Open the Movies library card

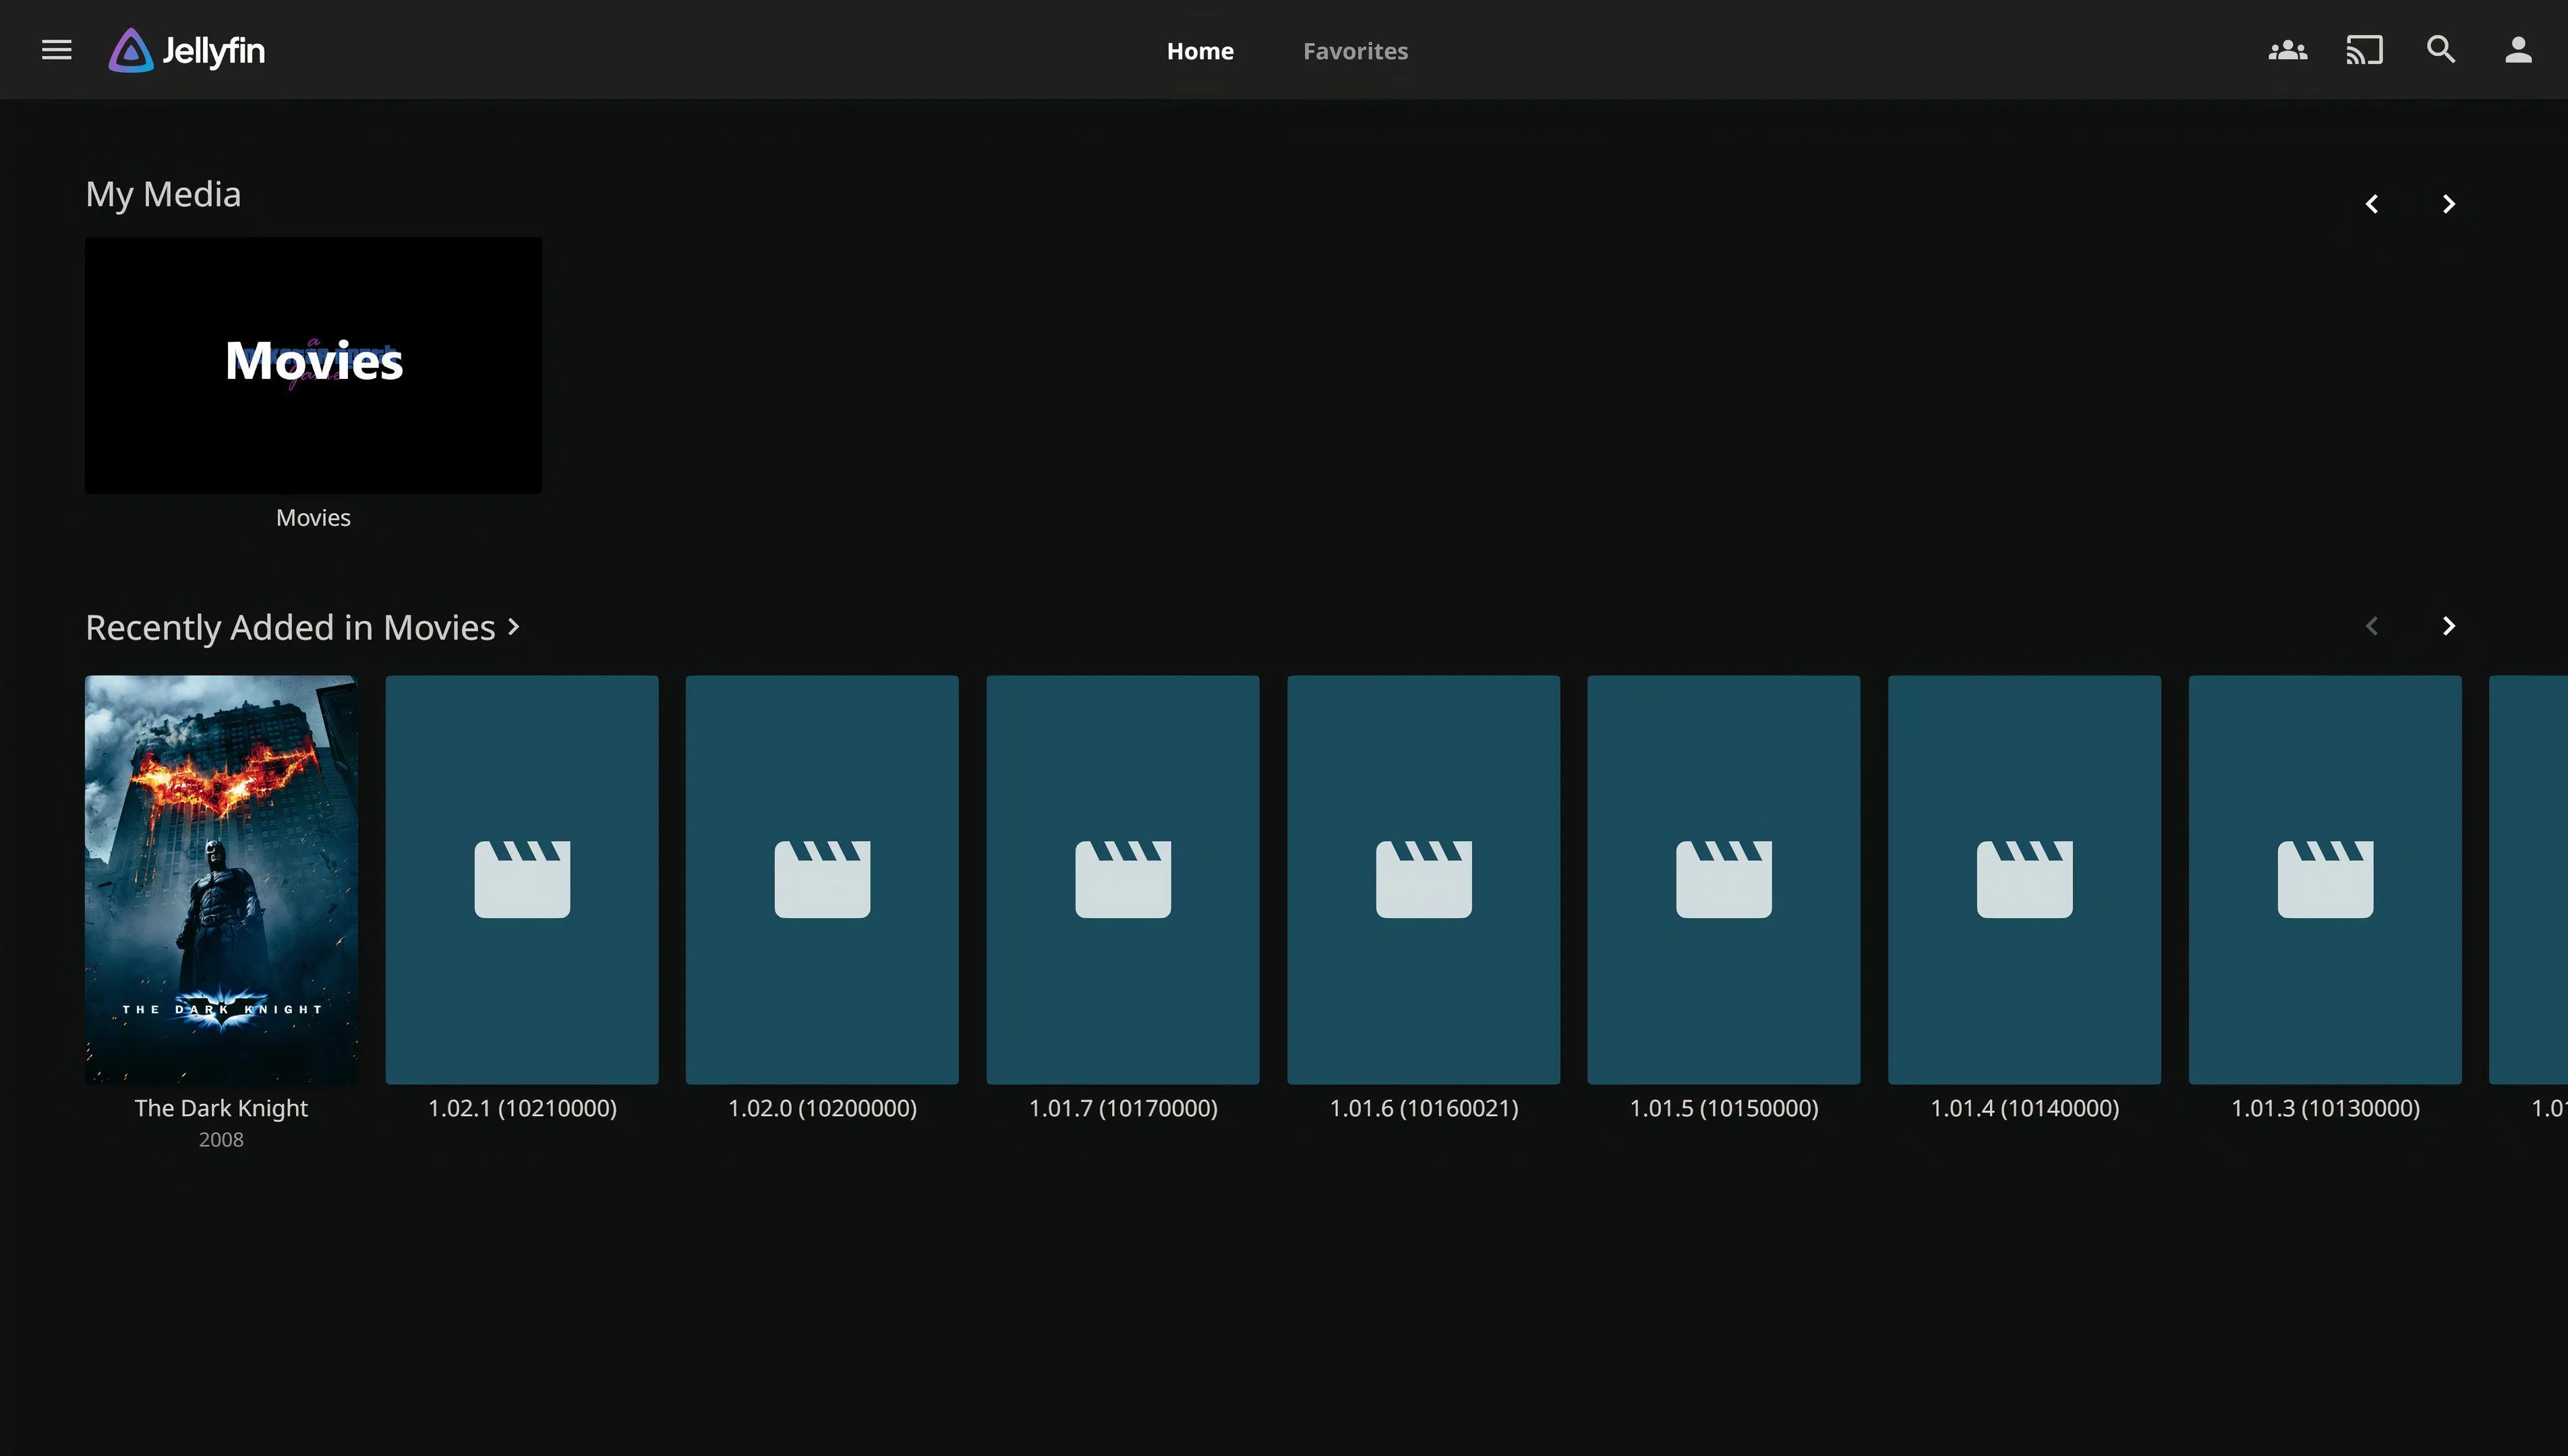(313, 365)
